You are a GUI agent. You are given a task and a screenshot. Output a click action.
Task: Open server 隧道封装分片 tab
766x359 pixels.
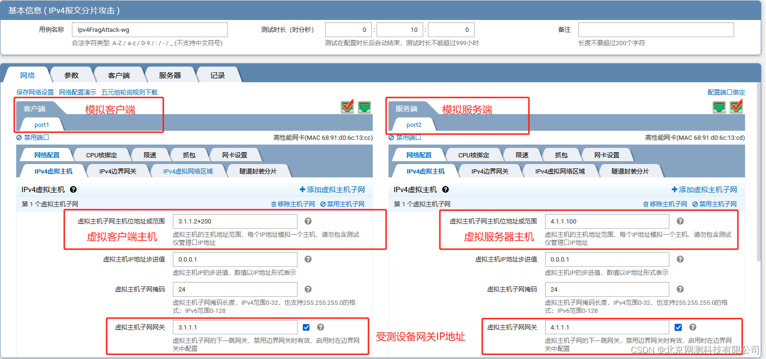point(630,171)
